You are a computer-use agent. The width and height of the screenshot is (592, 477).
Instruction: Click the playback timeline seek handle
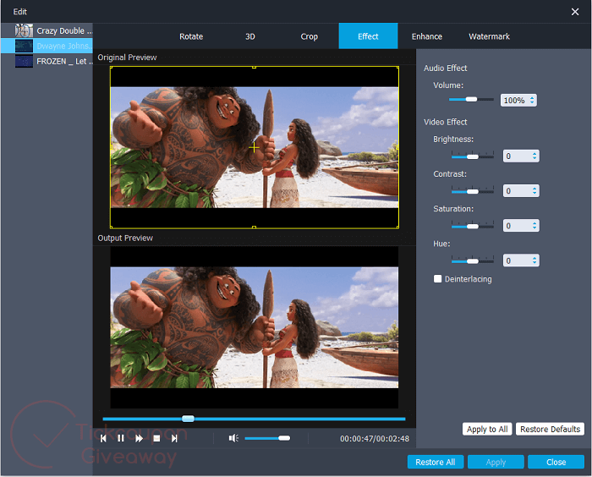[x=188, y=419]
